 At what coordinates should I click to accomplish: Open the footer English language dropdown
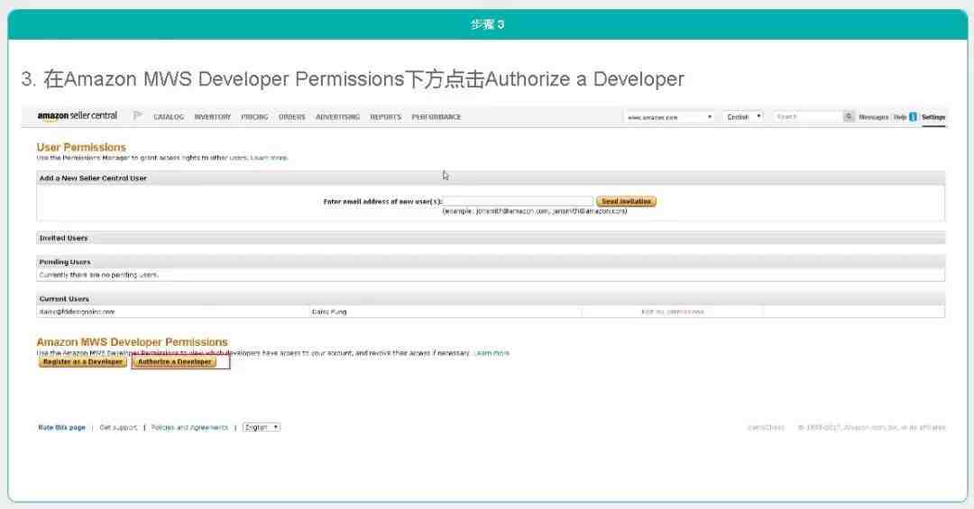[262, 427]
